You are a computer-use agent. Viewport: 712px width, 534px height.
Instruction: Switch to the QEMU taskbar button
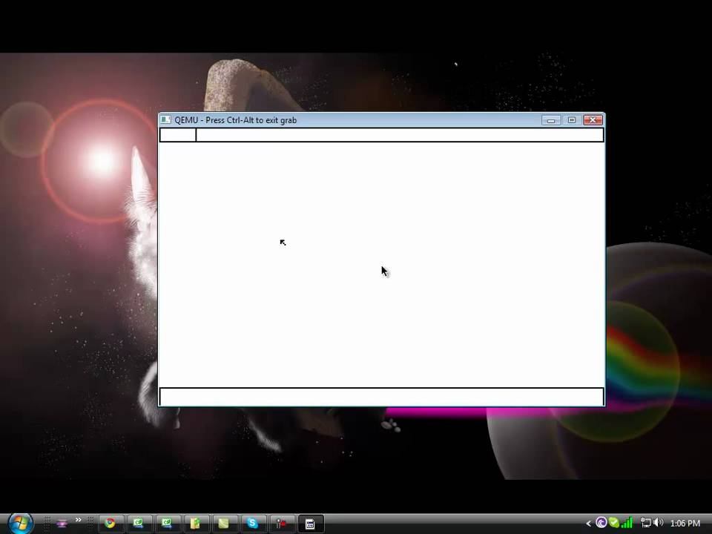pos(310,523)
